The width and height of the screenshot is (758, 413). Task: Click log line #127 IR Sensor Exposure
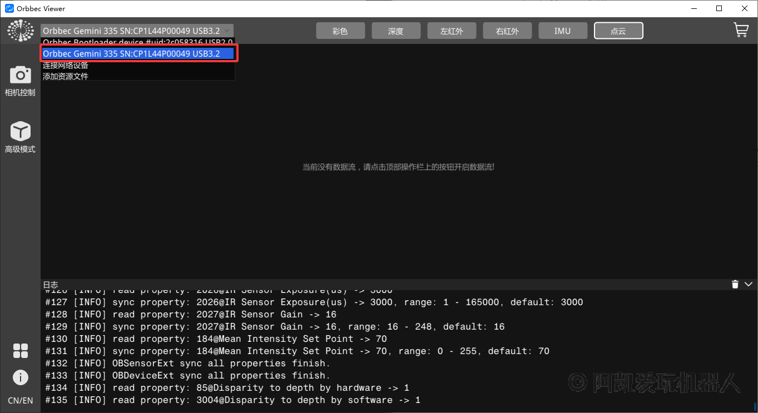click(314, 302)
